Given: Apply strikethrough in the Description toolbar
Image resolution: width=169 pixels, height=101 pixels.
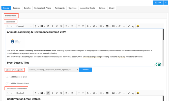Looking at the screenshot, I should tap(61, 26).
